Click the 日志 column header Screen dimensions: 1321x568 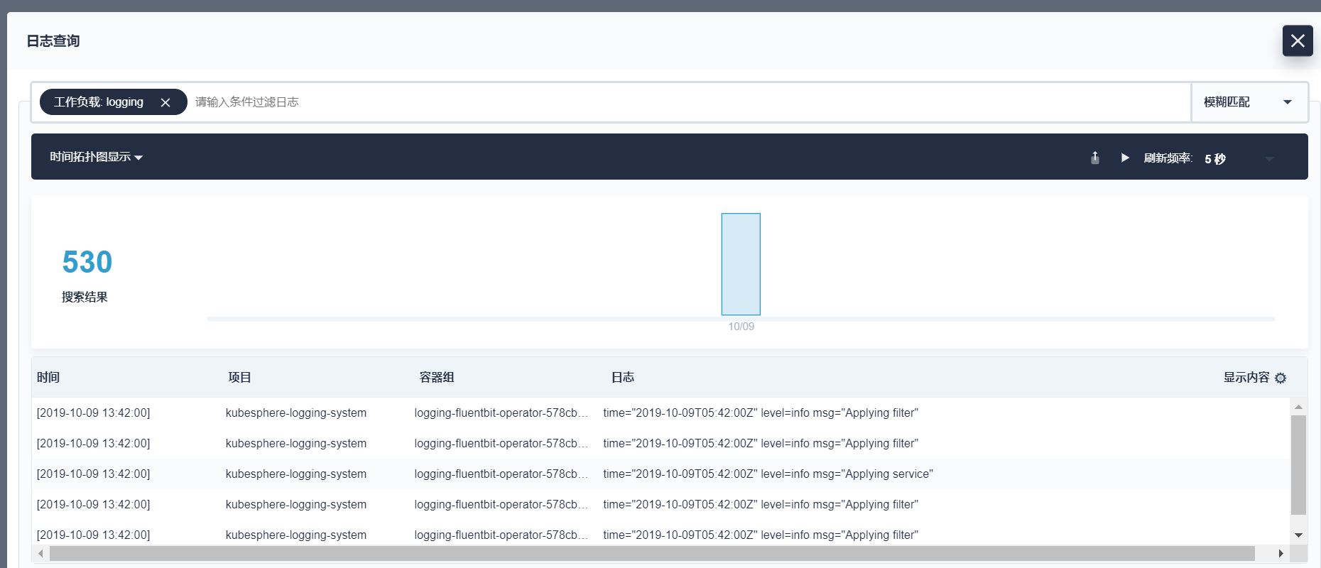point(623,377)
